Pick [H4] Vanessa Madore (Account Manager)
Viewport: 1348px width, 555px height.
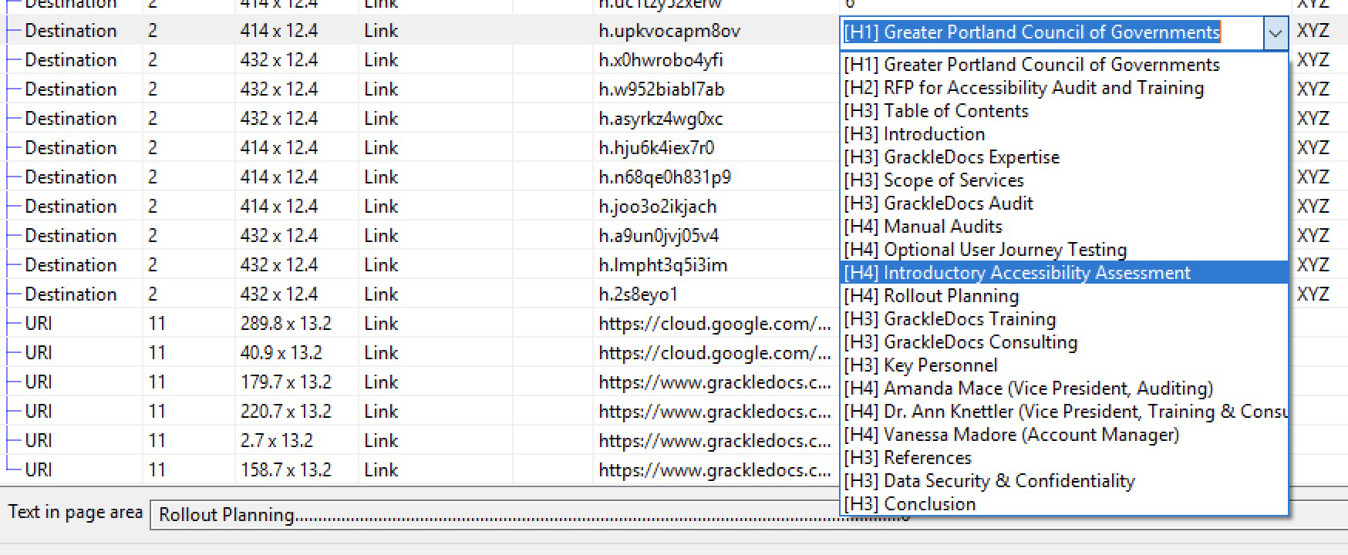pyautogui.click(x=1063, y=435)
